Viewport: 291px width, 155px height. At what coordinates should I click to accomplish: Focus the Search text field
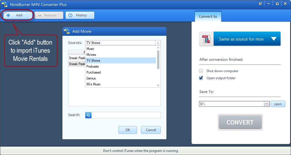(x=126, y=115)
